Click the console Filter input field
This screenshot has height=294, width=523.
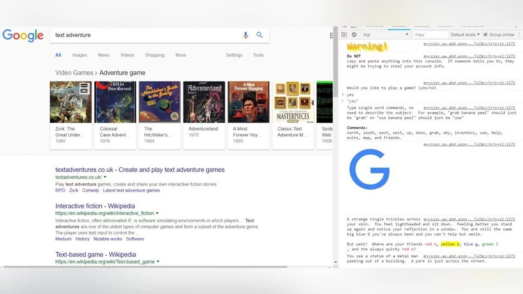pos(430,35)
